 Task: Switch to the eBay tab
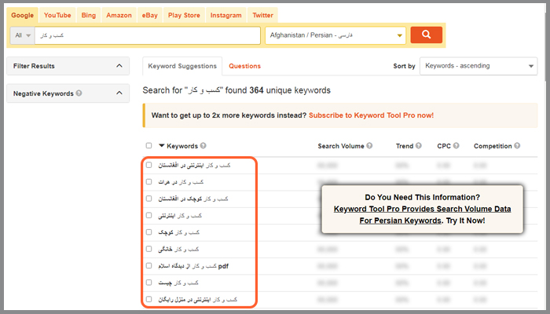point(150,15)
